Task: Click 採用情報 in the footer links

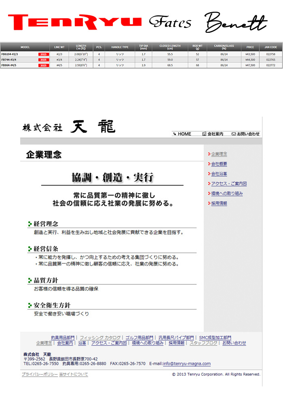Action: (x=177, y=343)
